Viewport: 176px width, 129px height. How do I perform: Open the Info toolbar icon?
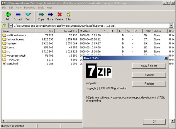click(68, 14)
